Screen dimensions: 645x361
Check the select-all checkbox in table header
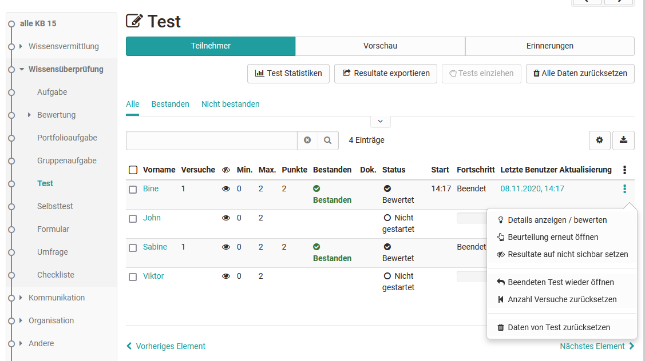[x=133, y=170]
